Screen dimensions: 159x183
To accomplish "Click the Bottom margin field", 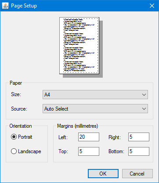I will [139, 151].
